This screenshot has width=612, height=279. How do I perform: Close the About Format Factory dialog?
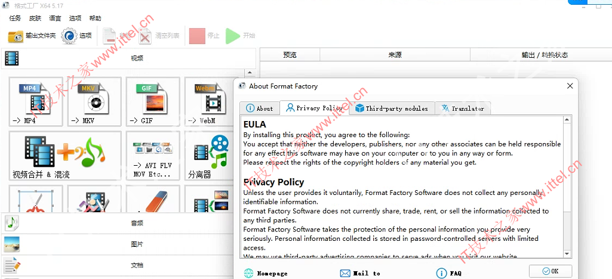570,86
